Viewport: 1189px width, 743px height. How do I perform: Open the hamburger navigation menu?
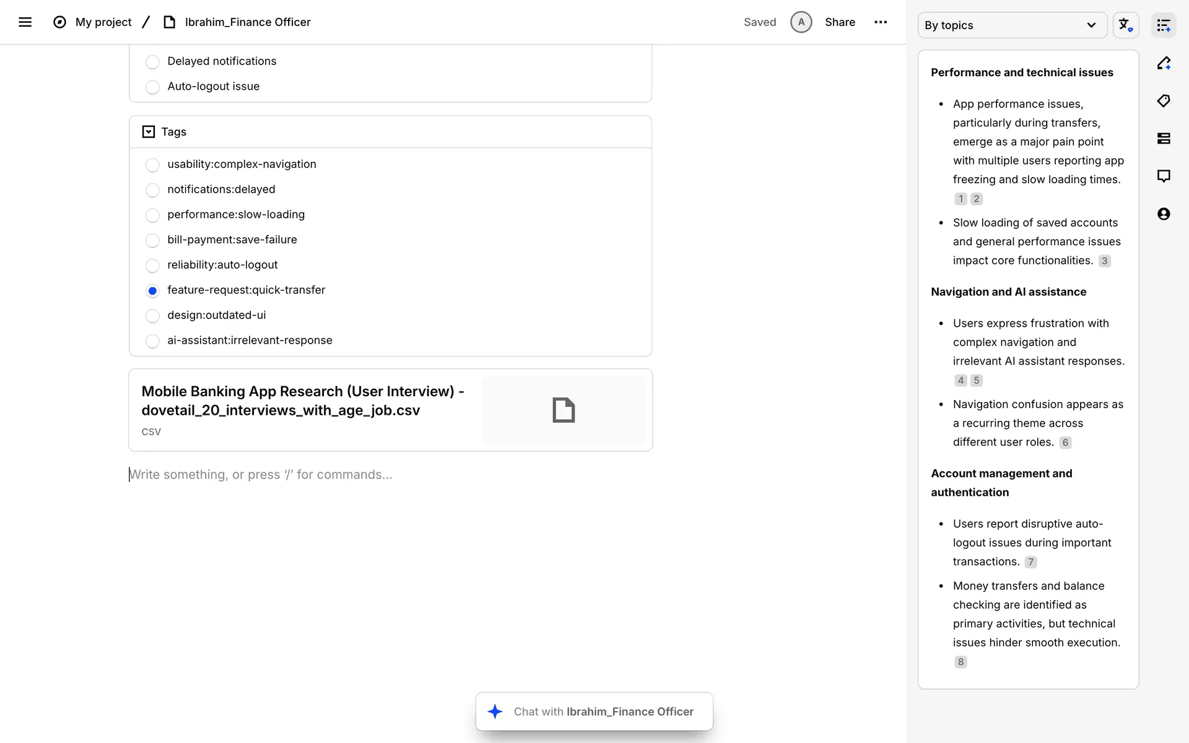click(x=25, y=22)
